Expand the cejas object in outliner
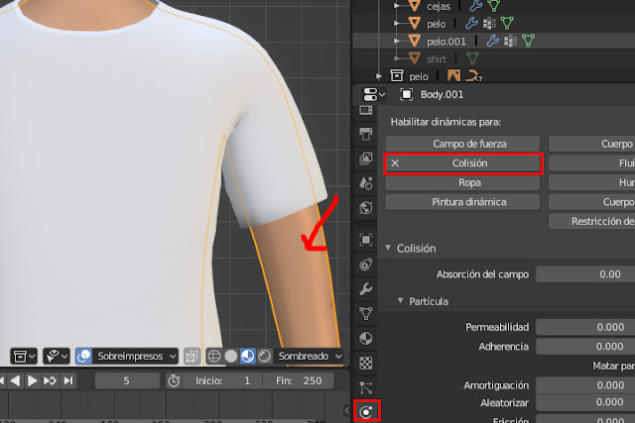 397,6
